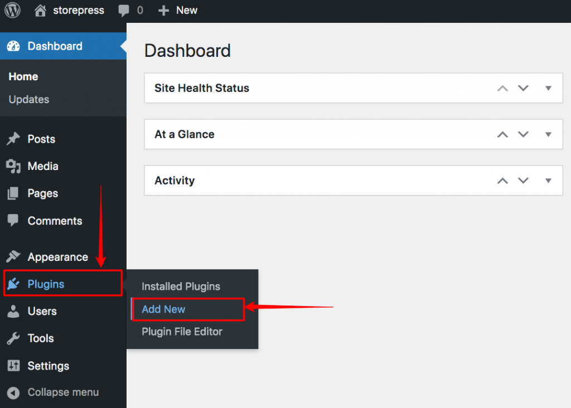The width and height of the screenshot is (571, 408).
Task: Click the Dashboard page title
Action: [187, 51]
